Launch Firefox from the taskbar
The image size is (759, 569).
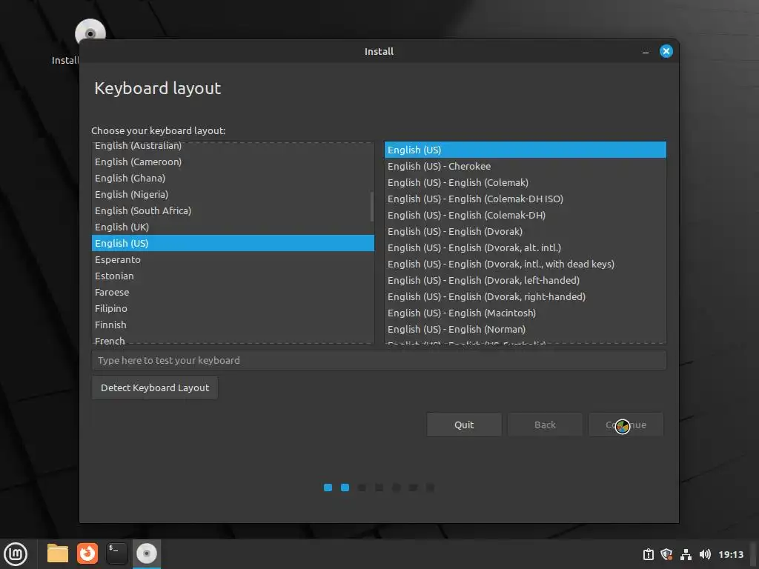(87, 553)
